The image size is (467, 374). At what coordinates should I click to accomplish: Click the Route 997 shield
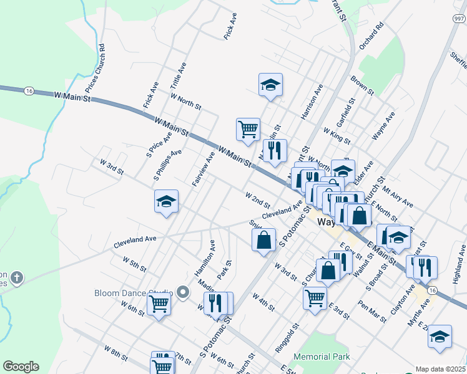pos(459,19)
